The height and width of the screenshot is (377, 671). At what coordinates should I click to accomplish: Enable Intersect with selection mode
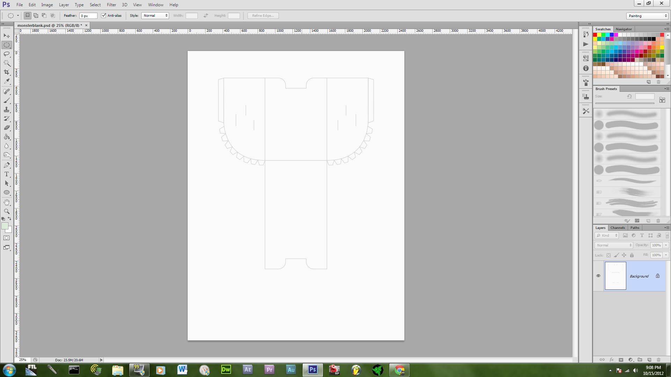52,15
